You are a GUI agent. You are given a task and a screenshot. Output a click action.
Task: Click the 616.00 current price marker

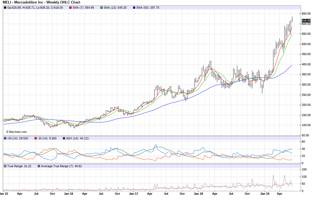click(306, 21)
